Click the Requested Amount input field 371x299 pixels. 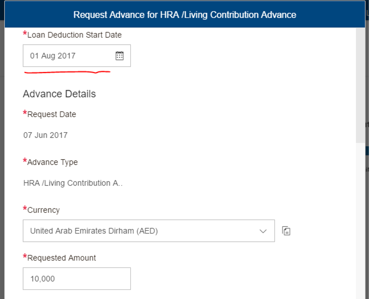(x=77, y=278)
